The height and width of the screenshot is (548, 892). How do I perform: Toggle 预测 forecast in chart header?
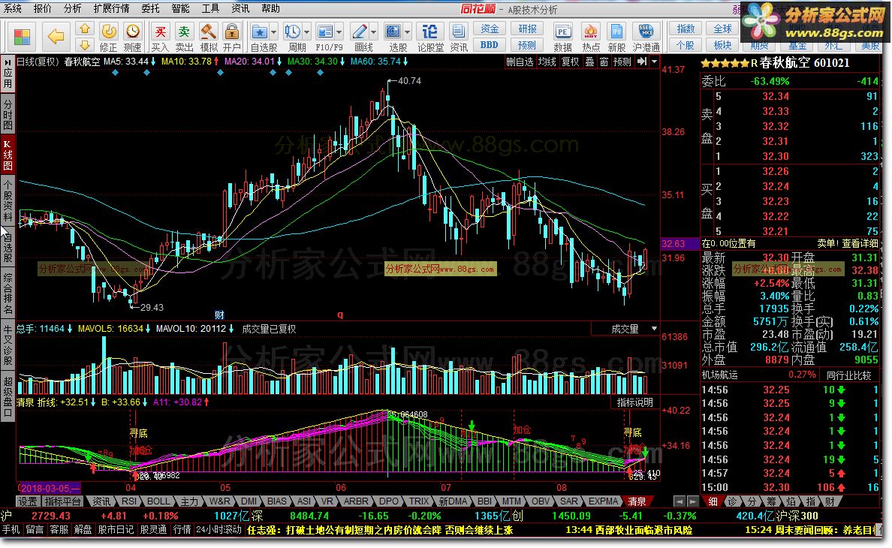[x=622, y=62]
